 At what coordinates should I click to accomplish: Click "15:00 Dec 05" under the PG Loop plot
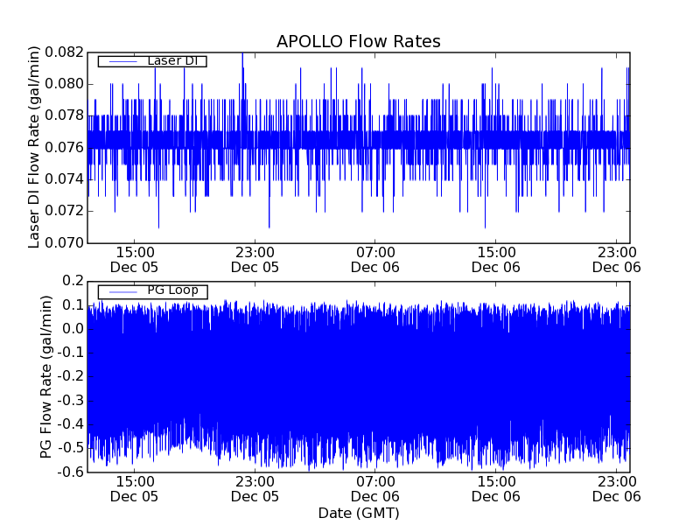(x=135, y=489)
